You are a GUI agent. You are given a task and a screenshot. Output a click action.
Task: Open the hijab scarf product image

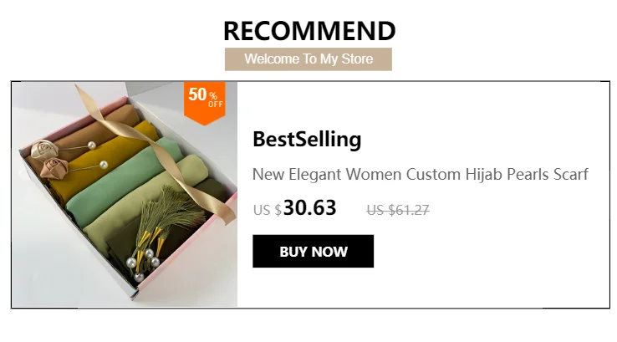point(125,194)
